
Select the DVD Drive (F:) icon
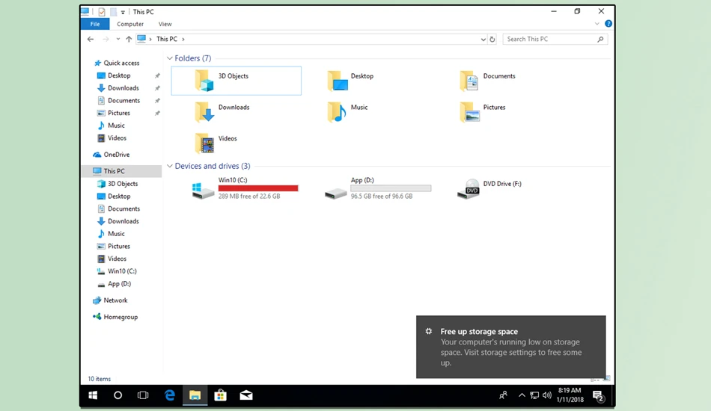(469, 189)
